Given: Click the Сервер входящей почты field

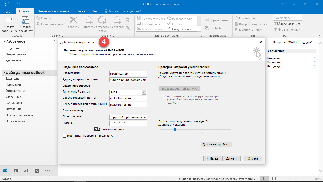Looking at the screenshot, I should (x=128, y=98).
